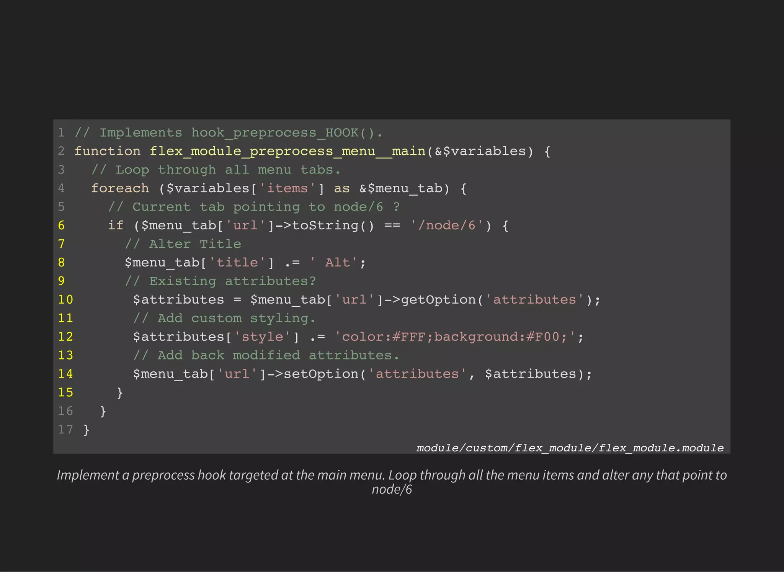This screenshot has width=784, height=572.
Task: Click the &$variables parameter on line 2
Action: point(480,151)
